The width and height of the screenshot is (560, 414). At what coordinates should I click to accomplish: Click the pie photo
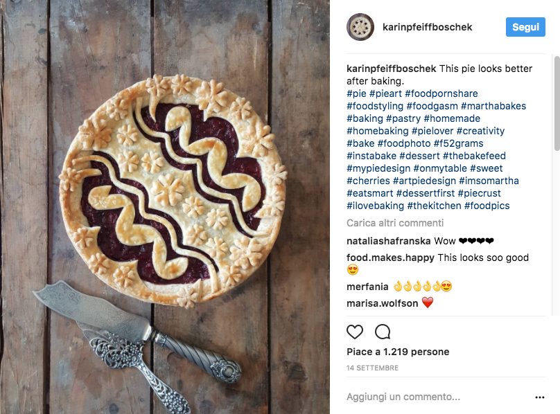tap(165, 207)
